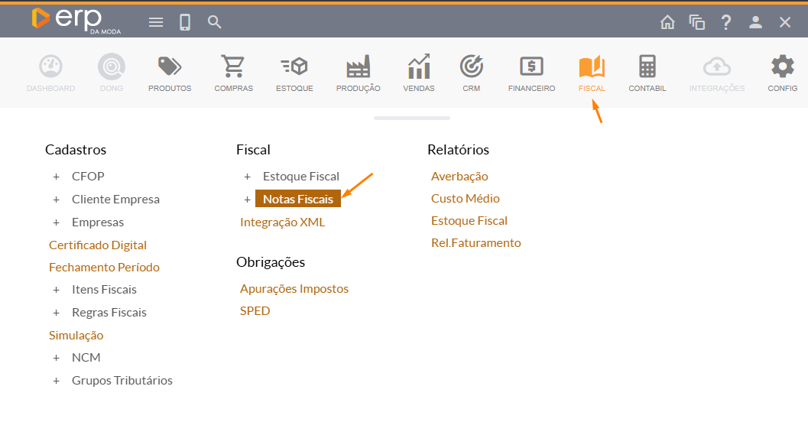
Task: Expand the Grupos Tributários entry
Action: (x=56, y=381)
